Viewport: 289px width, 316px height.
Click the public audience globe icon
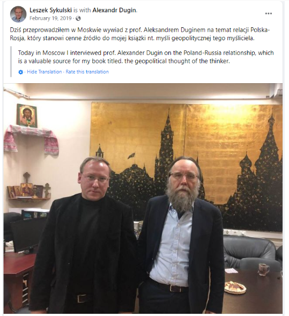point(78,19)
